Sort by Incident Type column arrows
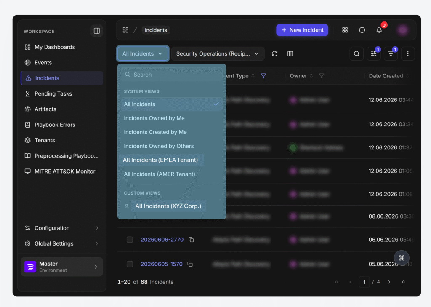 pos(253,76)
